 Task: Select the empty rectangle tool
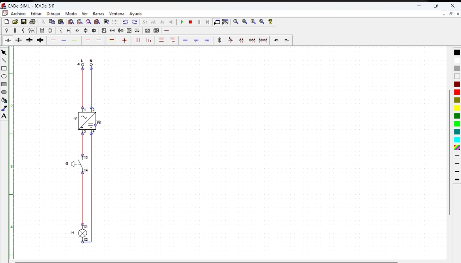click(4, 69)
